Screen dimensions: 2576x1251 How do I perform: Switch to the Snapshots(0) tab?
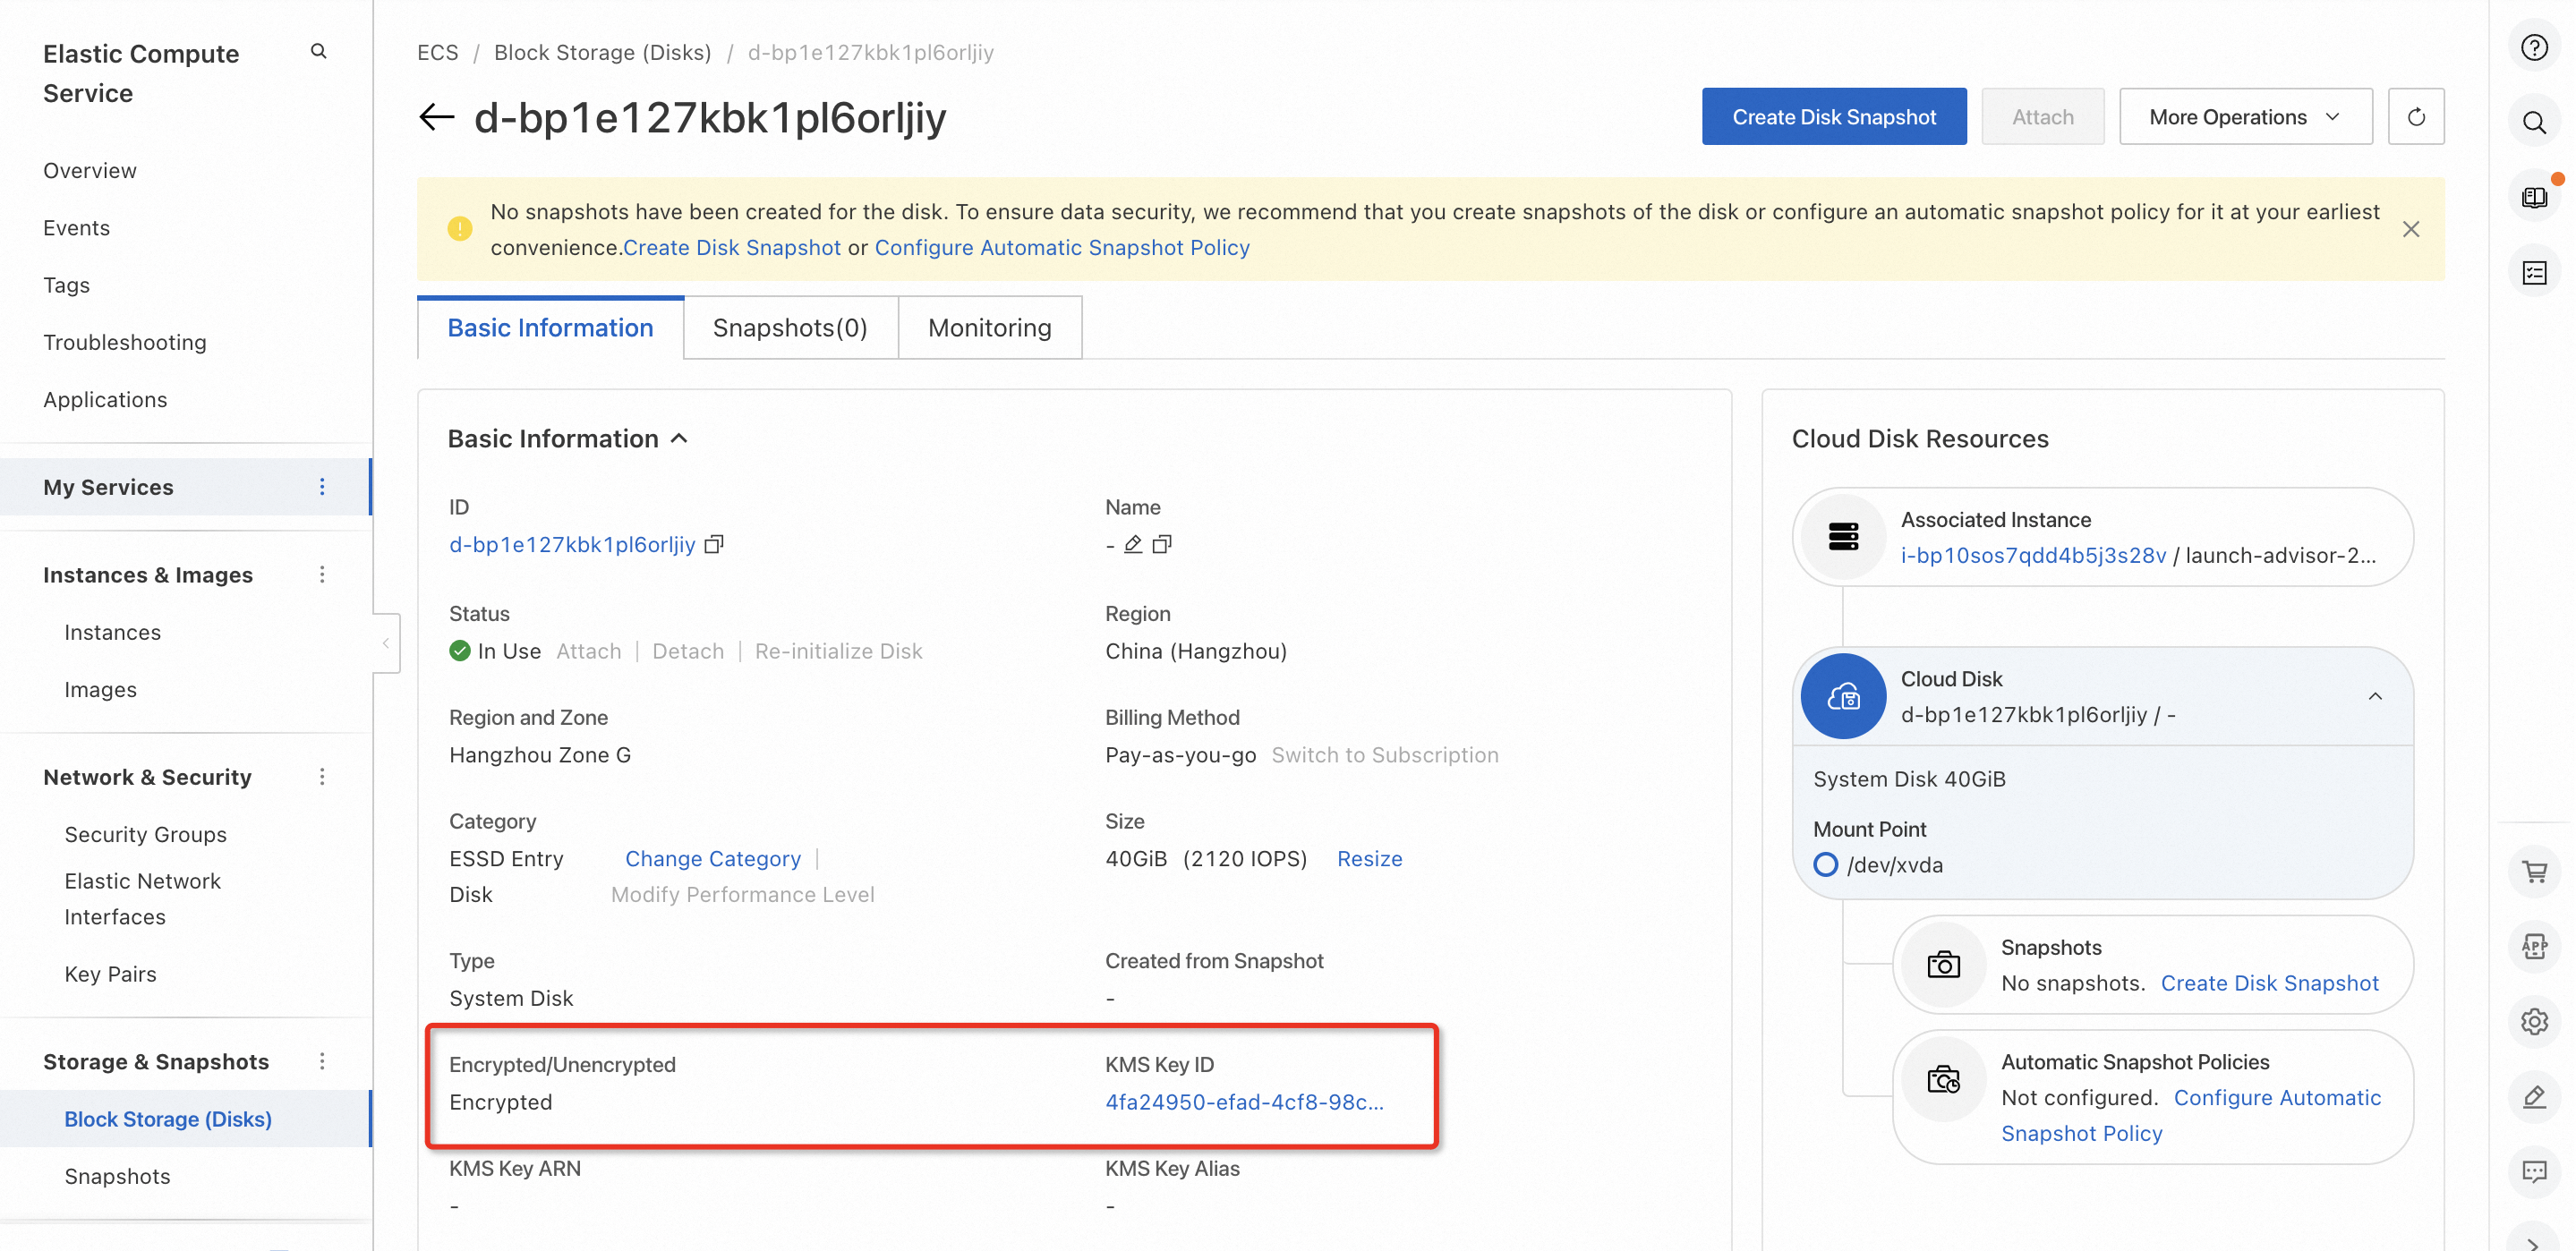[x=789, y=328]
